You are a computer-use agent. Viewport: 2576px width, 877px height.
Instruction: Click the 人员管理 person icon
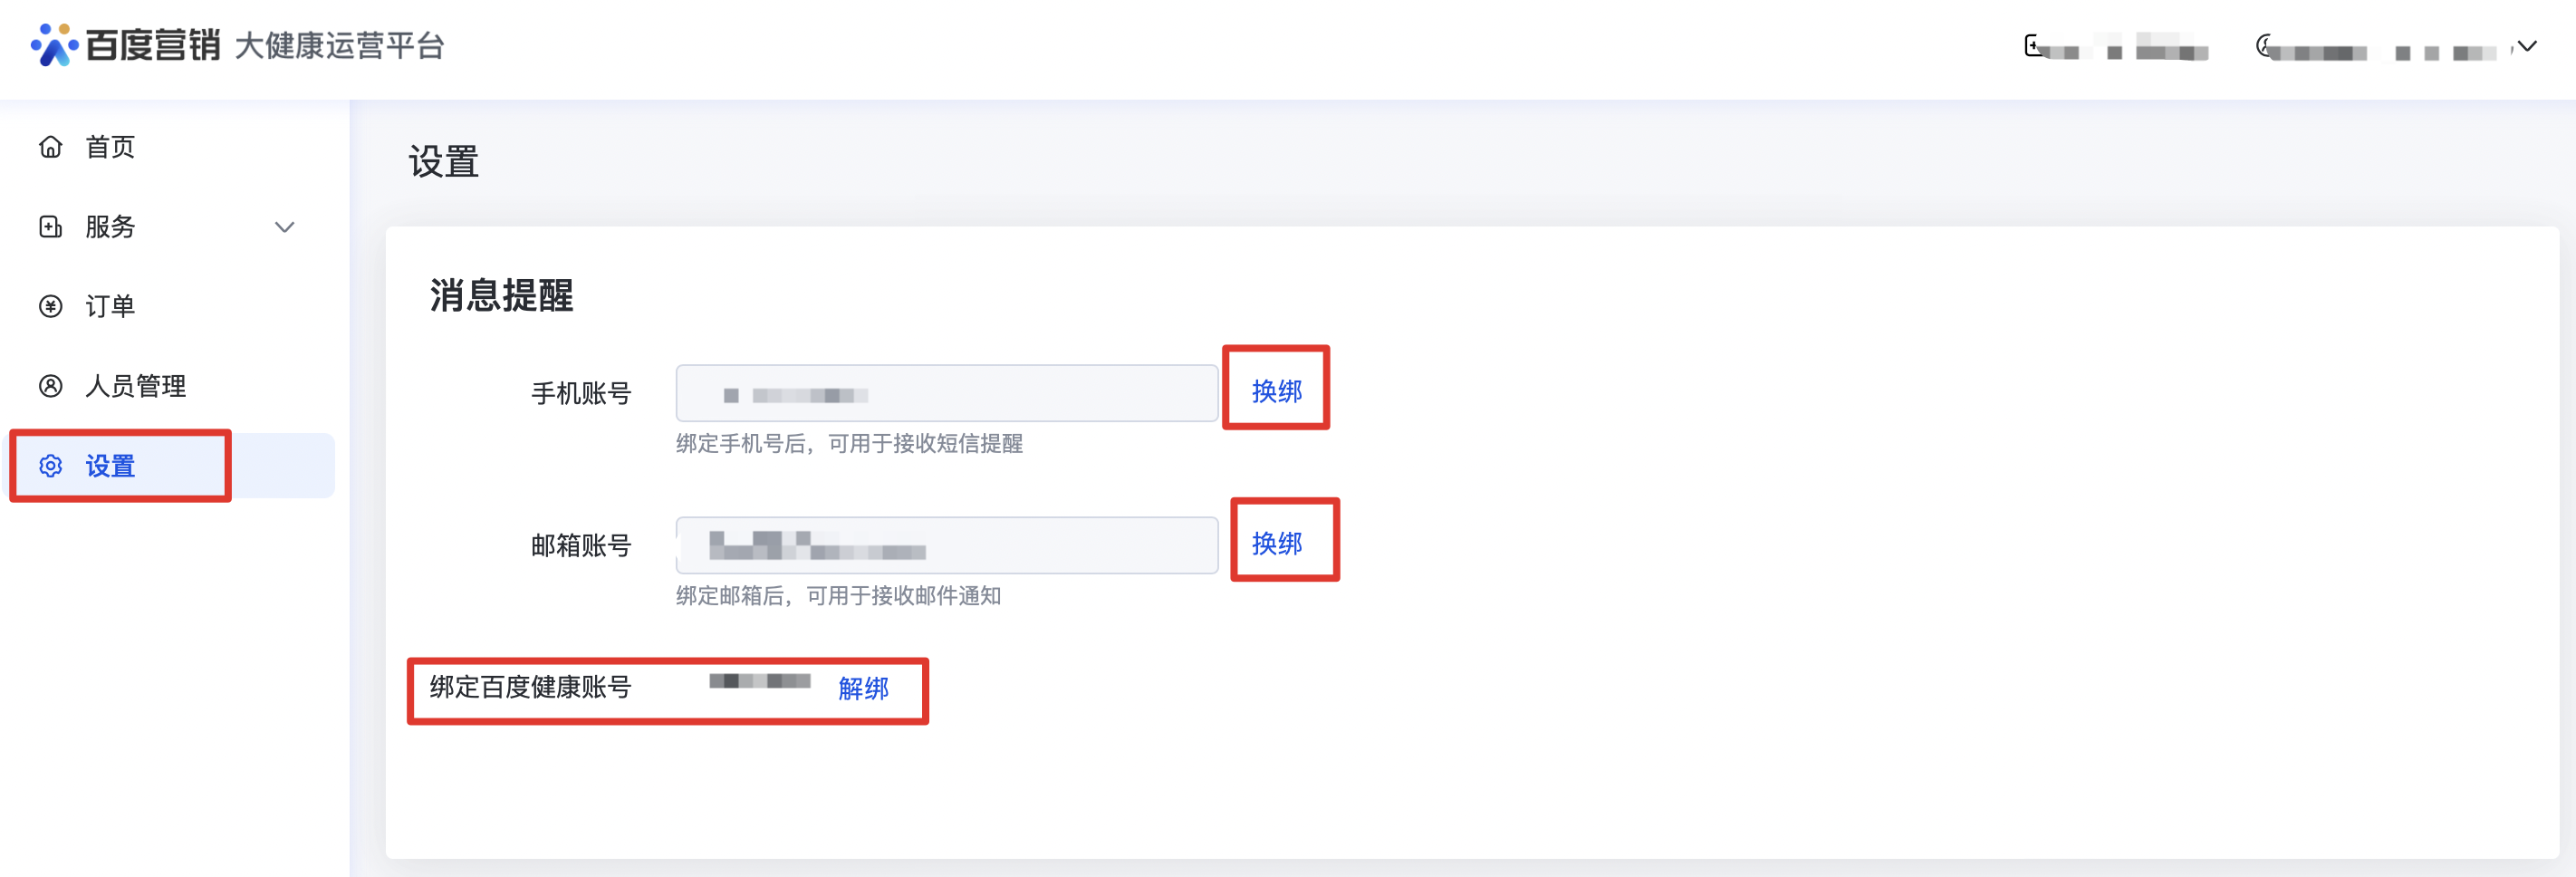pos(51,386)
